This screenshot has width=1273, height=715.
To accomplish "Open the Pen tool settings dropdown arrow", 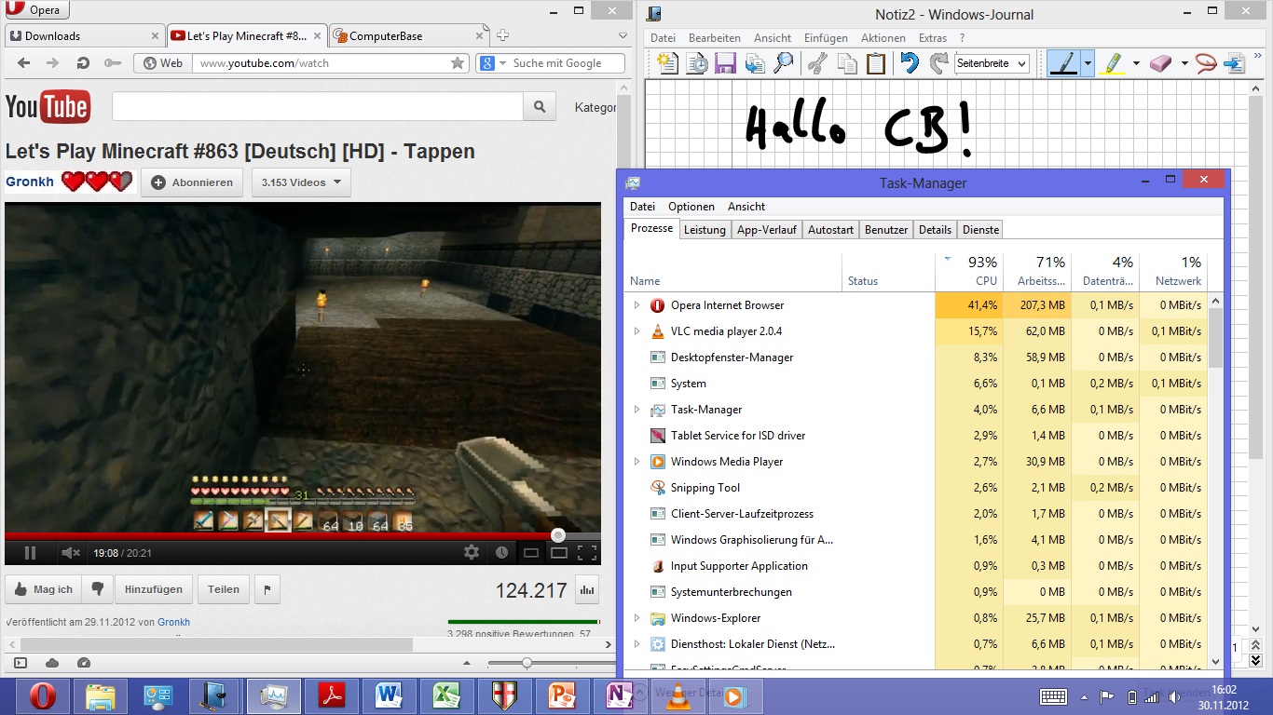I will tap(1087, 63).
